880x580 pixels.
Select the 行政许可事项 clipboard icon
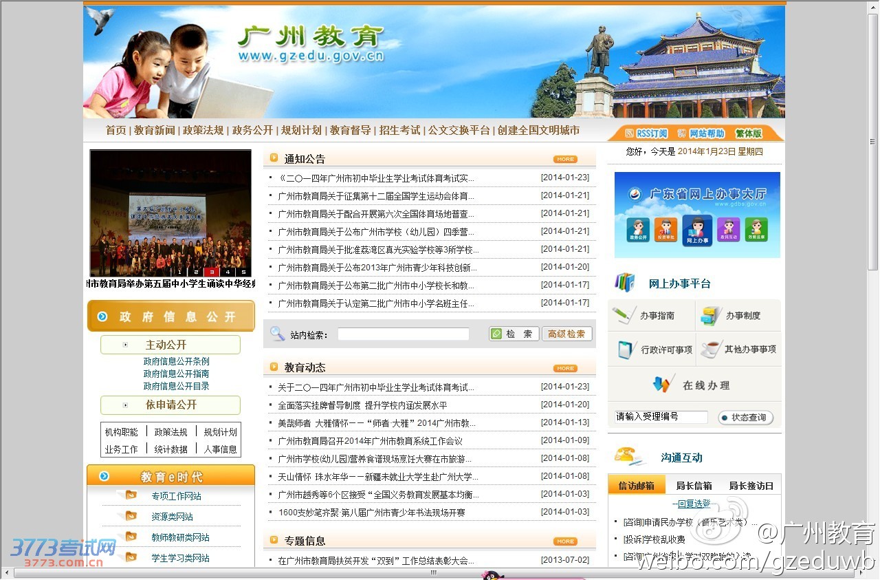tap(626, 350)
